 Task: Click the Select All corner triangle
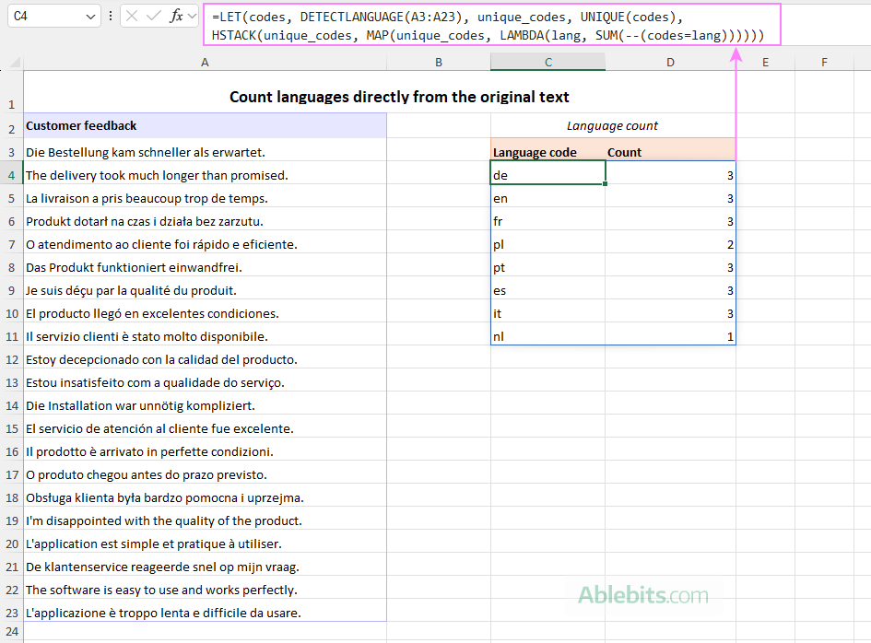click(x=15, y=63)
